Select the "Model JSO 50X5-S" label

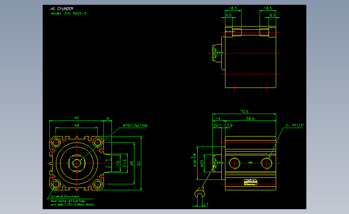point(69,13)
